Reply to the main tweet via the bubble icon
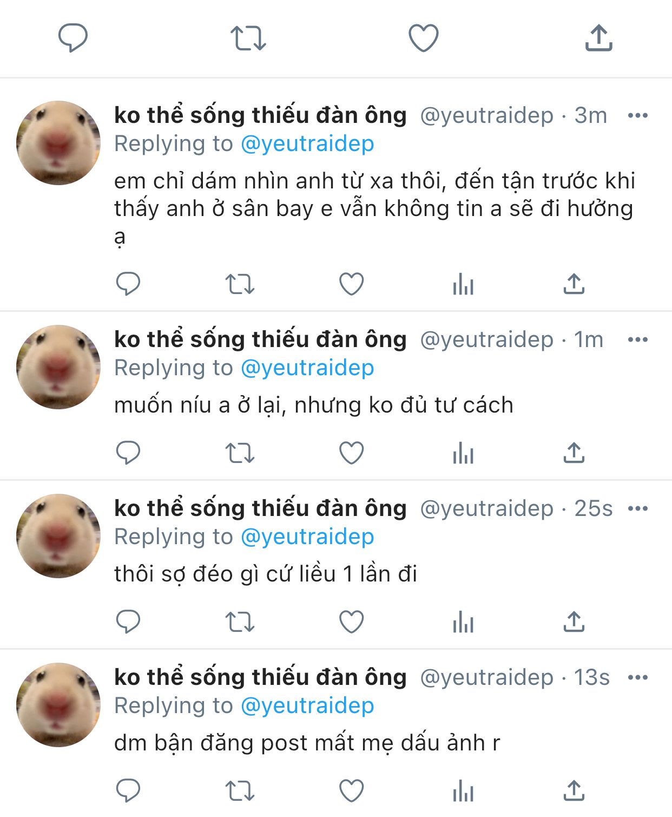 pyautogui.click(x=73, y=38)
